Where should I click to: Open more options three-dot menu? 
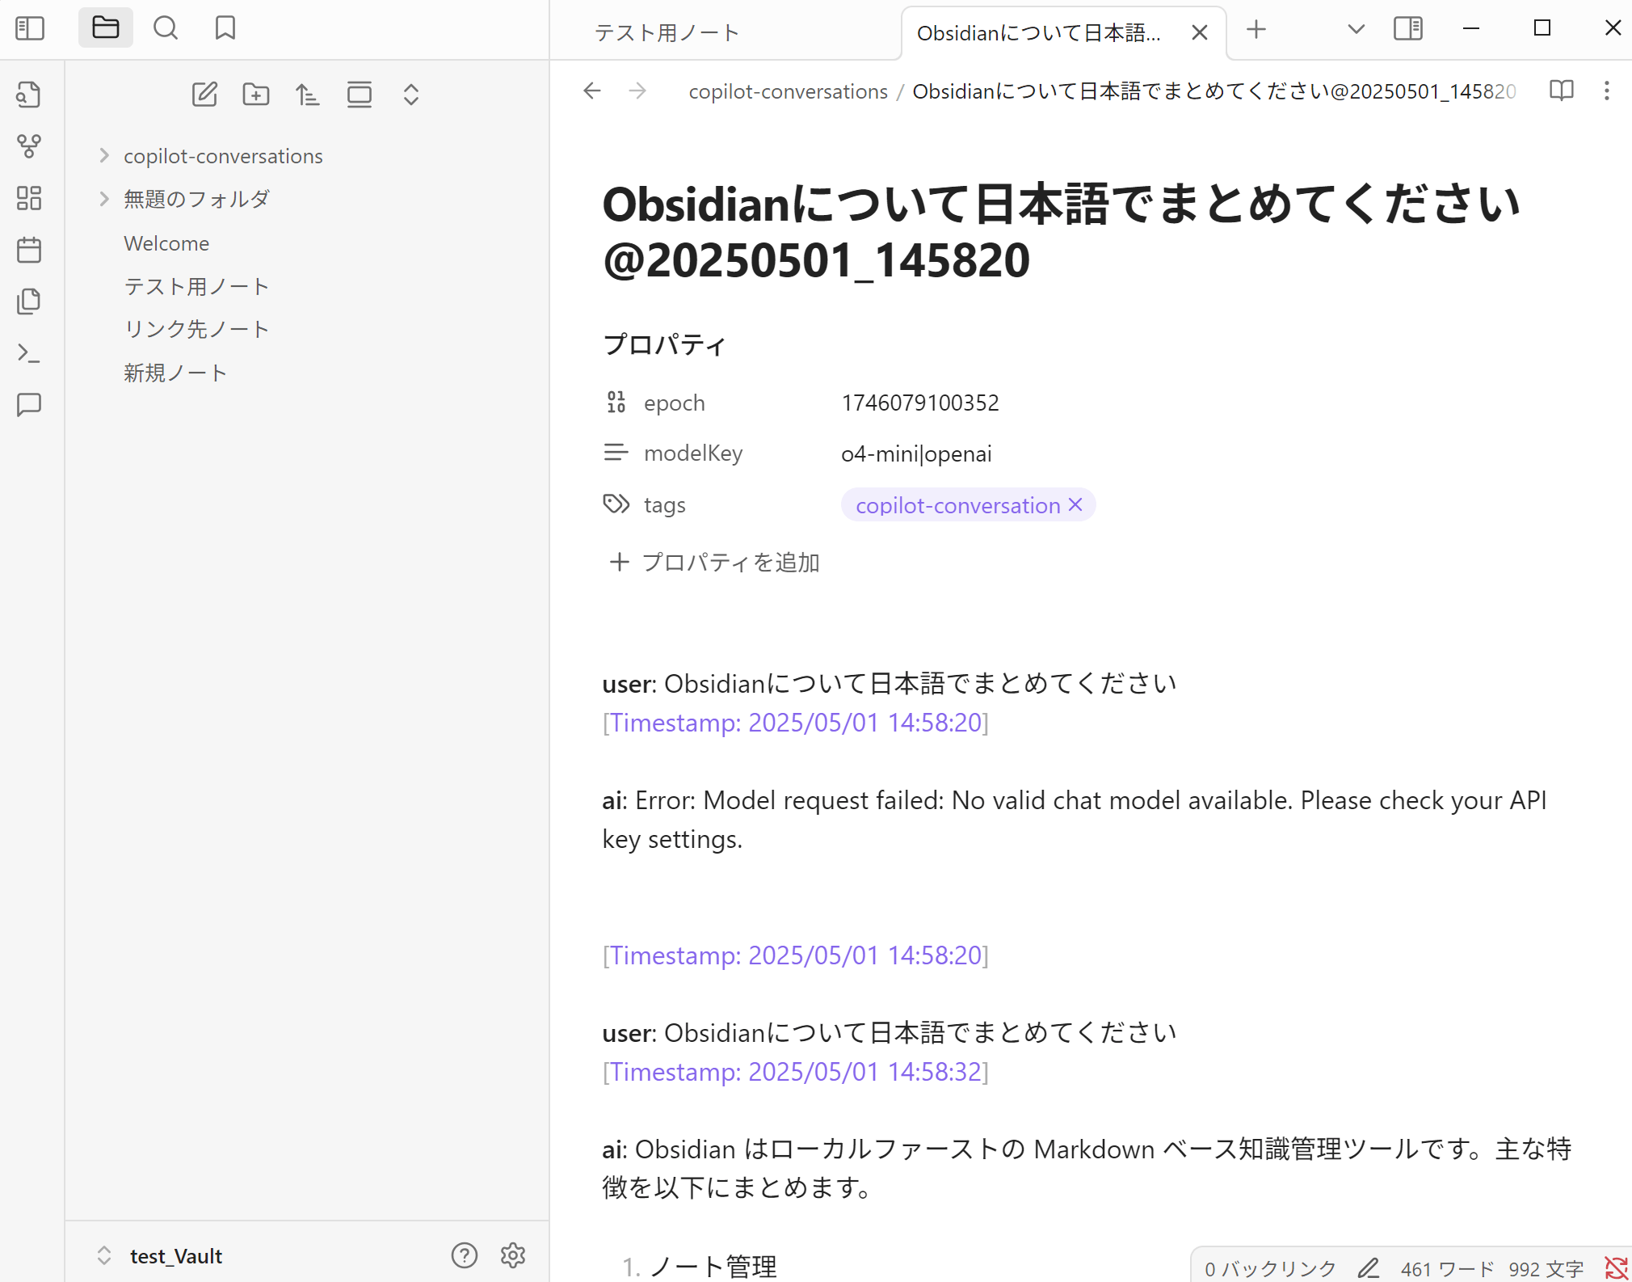(1607, 91)
